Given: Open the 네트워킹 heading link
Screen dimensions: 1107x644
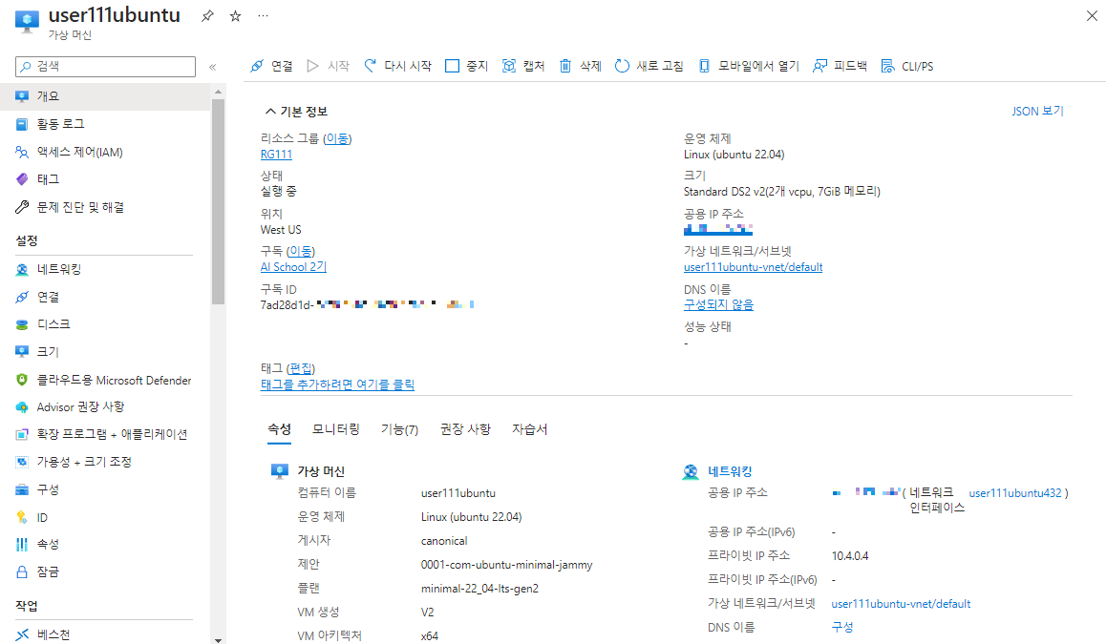Looking at the screenshot, I should 730,471.
